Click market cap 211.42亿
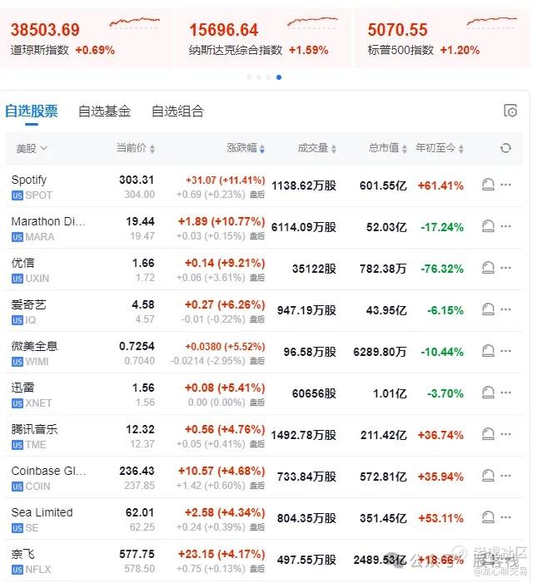 (383, 435)
